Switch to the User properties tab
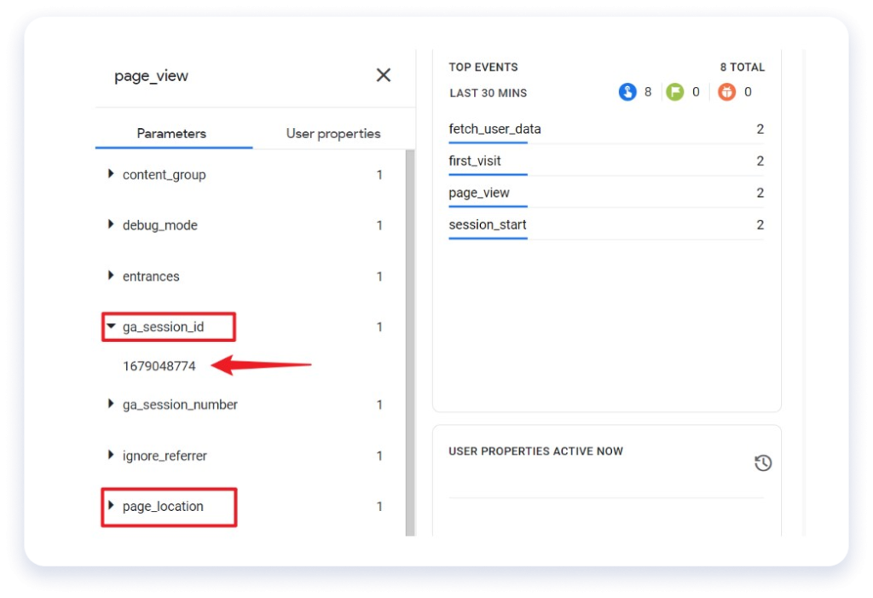The image size is (873, 598). point(332,133)
